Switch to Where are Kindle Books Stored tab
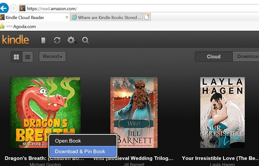259x166 pixels. 106,17
